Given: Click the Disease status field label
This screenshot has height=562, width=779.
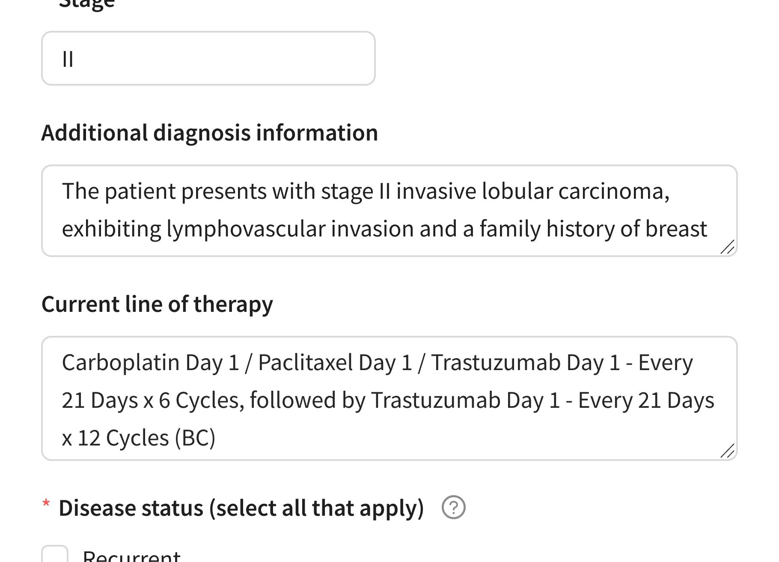Looking at the screenshot, I should [x=241, y=508].
